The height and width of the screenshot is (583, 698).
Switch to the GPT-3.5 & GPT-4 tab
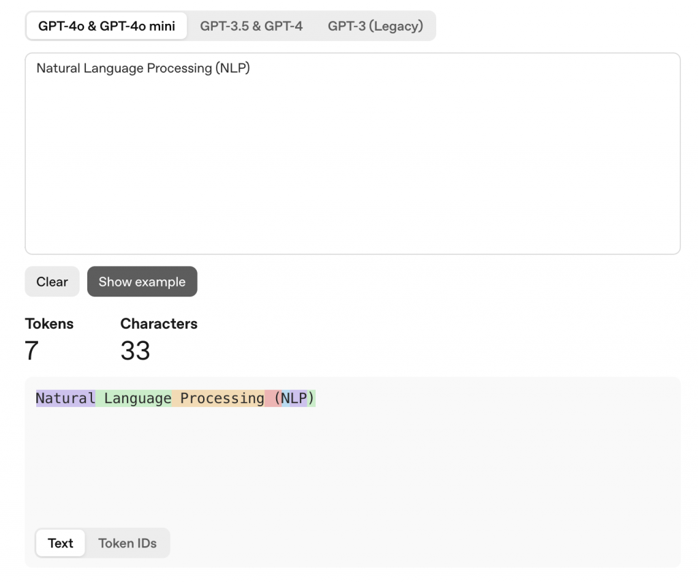pyautogui.click(x=251, y=26)
